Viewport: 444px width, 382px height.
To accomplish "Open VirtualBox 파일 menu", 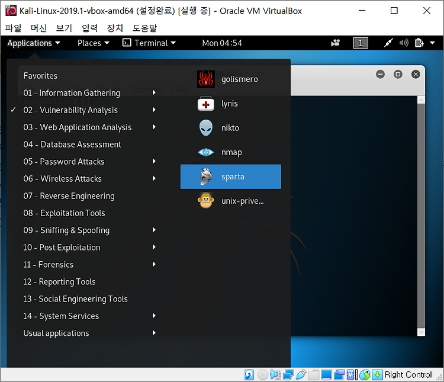I will click(13, 28).
